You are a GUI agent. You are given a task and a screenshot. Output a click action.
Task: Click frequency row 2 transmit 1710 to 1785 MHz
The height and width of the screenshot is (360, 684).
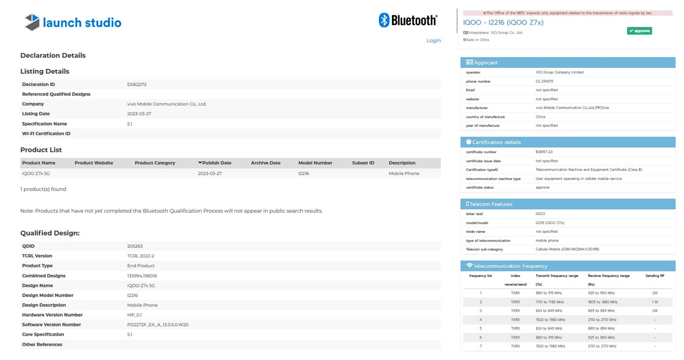pos(549,302)
